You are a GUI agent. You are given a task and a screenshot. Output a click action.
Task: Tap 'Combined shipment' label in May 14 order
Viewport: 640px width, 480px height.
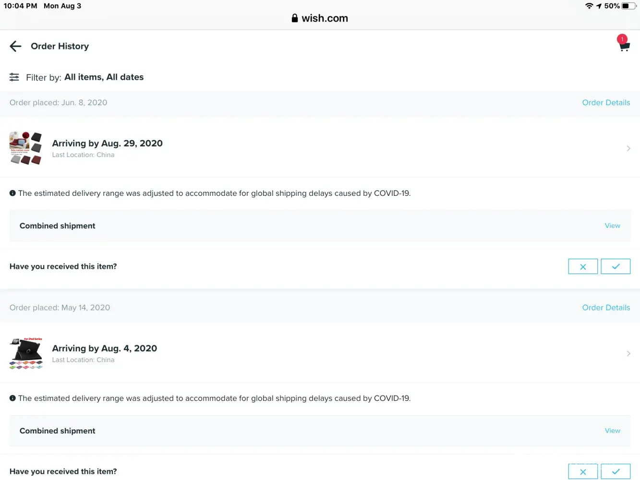pyautogui.click(x=58, y=431)
